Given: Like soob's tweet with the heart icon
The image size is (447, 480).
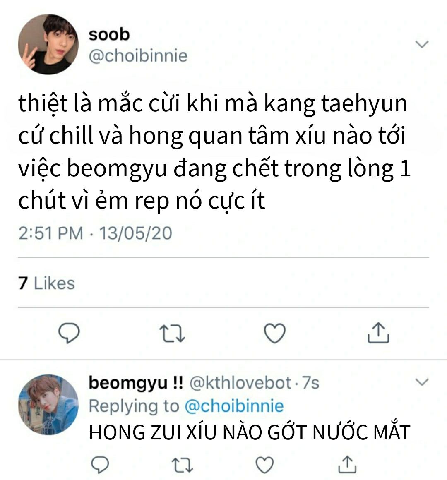Looking at the screenshot, I should pos(275,333).
